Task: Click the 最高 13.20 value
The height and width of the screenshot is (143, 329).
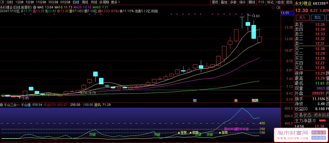Action: click(319, 78)
